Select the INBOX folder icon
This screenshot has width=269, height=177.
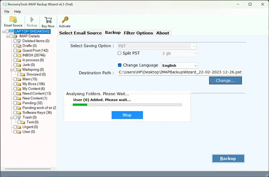(20, 55)
